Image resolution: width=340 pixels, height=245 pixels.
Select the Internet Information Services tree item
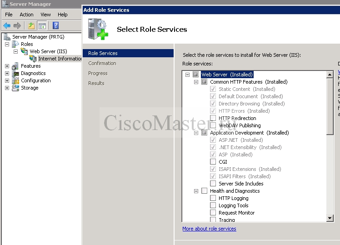pyautogui.click(x=60, y=59)
